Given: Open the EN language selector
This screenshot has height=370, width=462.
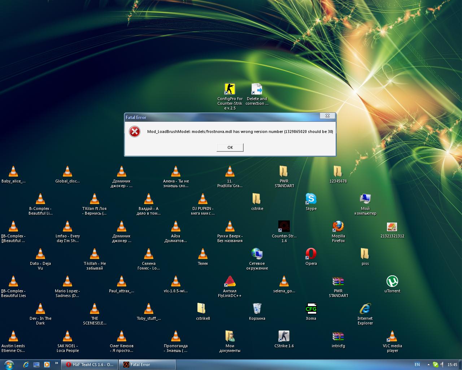Looking at the screenshot, I should [417, 365].
